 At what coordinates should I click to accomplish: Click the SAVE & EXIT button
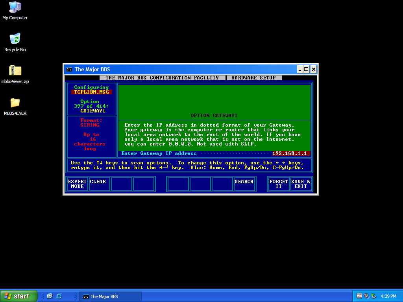[x=301, y=184]
